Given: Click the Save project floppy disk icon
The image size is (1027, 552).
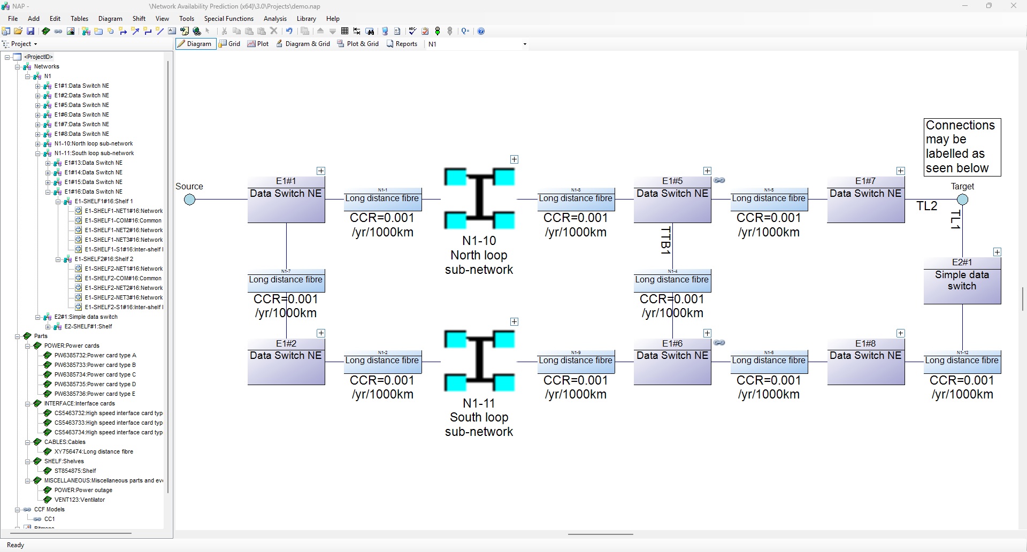Looking at the screenshot, I should coord(30,32).
